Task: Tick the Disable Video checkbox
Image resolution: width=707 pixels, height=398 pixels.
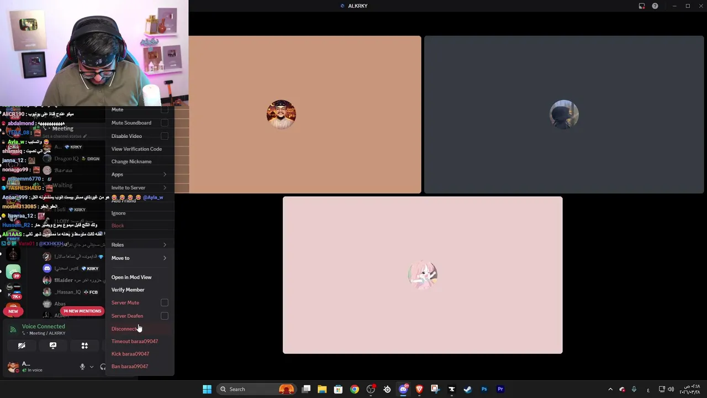Action: (x=164, y=136)
